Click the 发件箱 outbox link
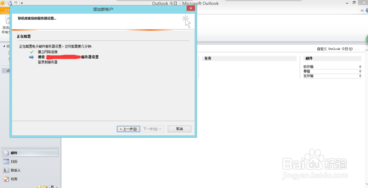Image resolution: width=368 pixels, height=188 pixels. click(308, 76)
